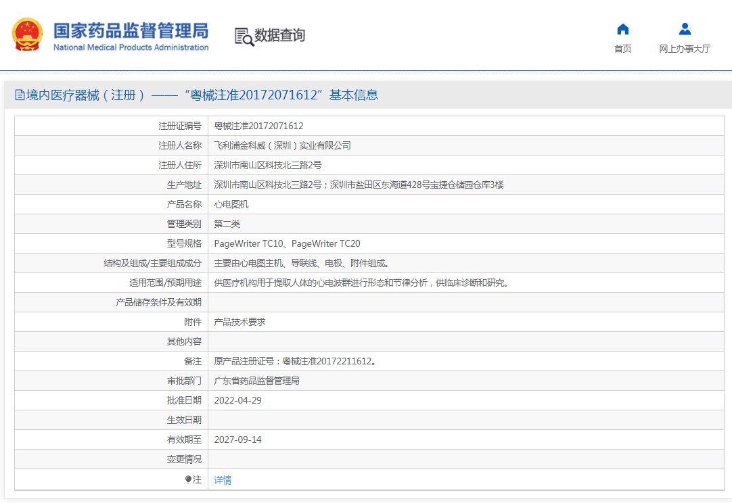Go to 首页 via house icon

pos(623,29)
